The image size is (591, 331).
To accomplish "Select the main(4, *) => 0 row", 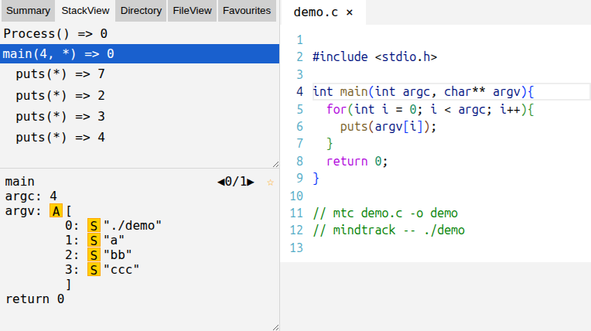I will pos(139,53).
